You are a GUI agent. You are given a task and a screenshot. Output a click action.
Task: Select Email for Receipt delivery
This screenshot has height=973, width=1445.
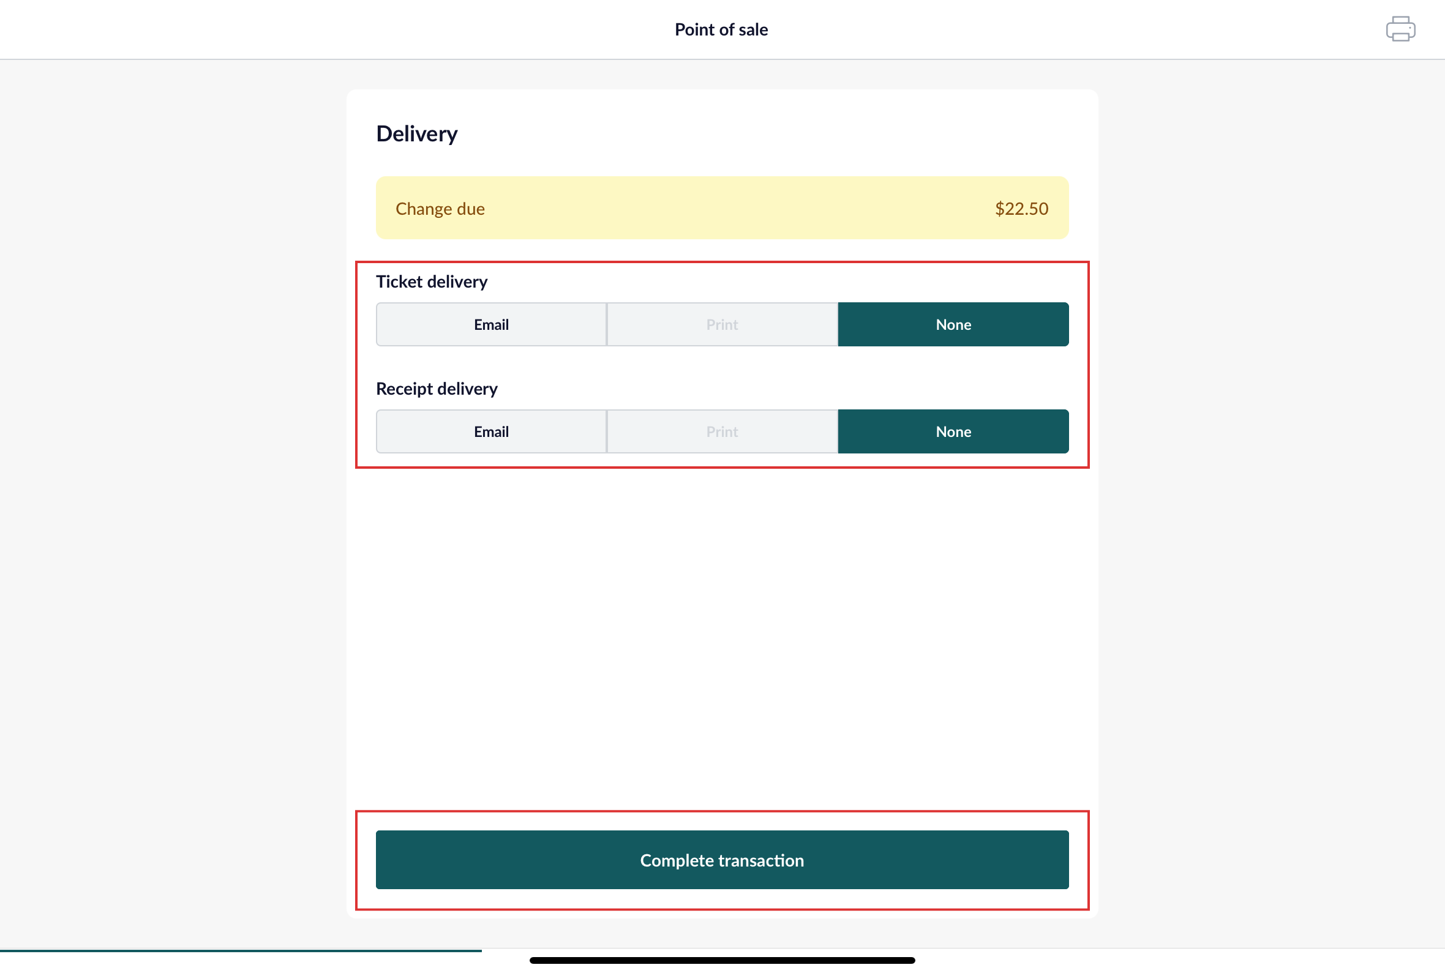[x=491, y=431]
